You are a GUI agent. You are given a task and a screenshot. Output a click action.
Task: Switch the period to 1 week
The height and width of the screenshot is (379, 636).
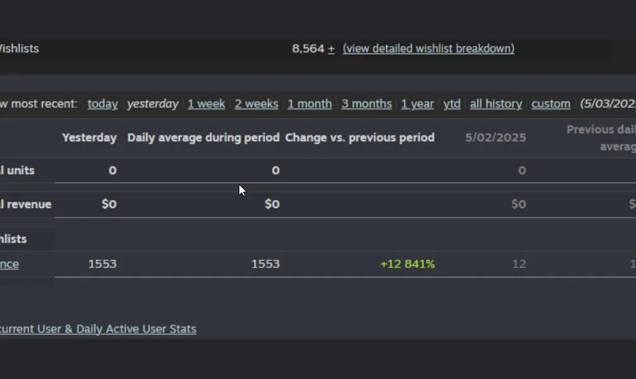point(206,104)
